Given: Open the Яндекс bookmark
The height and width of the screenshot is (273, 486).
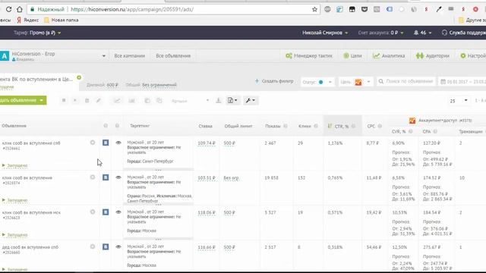Looking at the screenshot, I should point(27,20).
